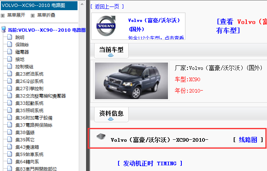Viewport: 267px width, 171px height.
Task: Open the 當前车型 section tab
Action: pyautogui.click(x=111, y=51)
